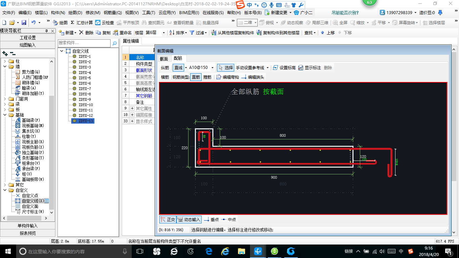Enable 中点 midpoint snap
This screenshot has height=258, width=459.
229,219
